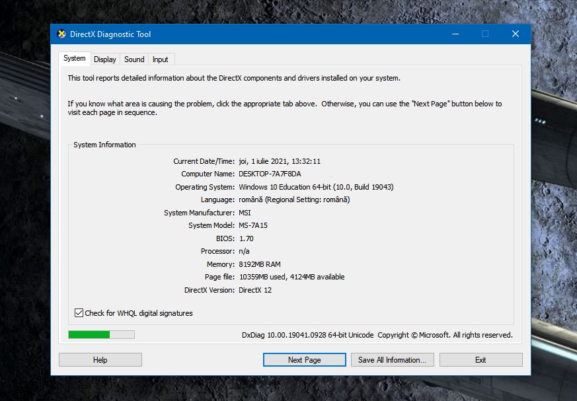Click DirectX Version value DirectX 12
This screenshot has height=401, width=577.
click(x=255, y=290)
